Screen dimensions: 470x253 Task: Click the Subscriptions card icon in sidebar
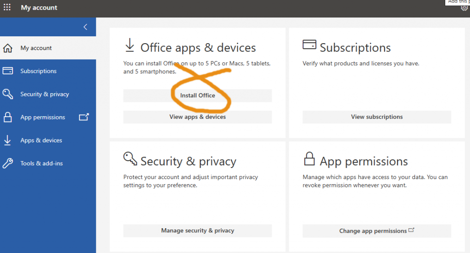(x=8, y=71)
